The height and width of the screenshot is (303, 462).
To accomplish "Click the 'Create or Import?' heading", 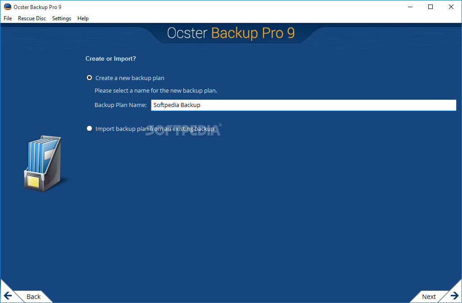I will pyautogui.click(x=111, y=58).
